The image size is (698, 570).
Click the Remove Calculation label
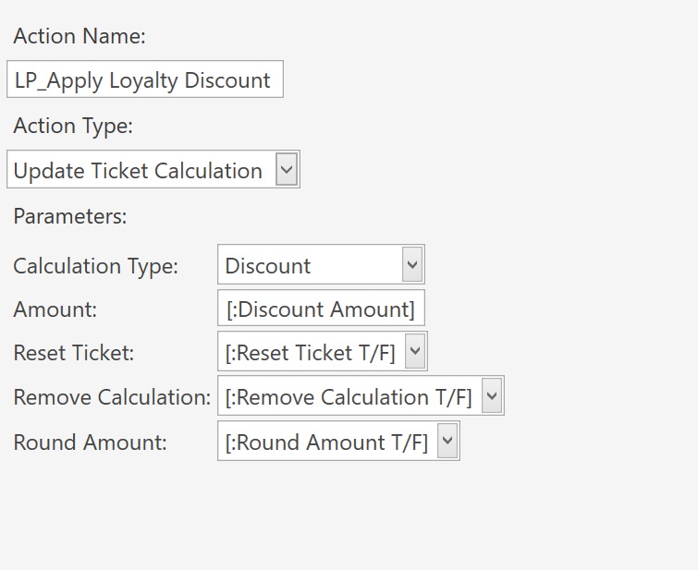coord(112,397)
